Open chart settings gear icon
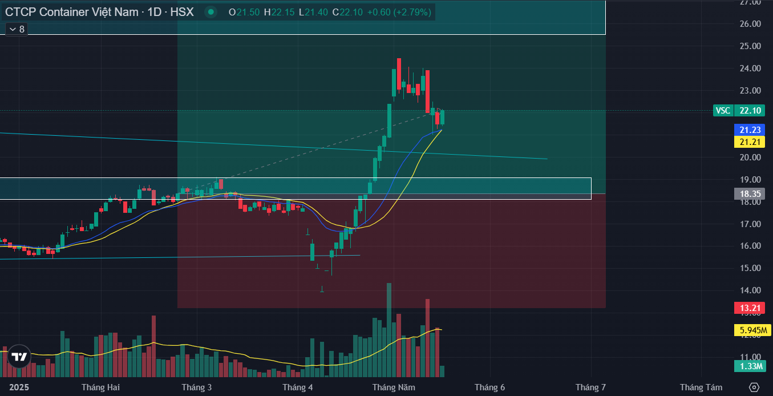Screen dimensions: 773x396 tap(754, 387)
